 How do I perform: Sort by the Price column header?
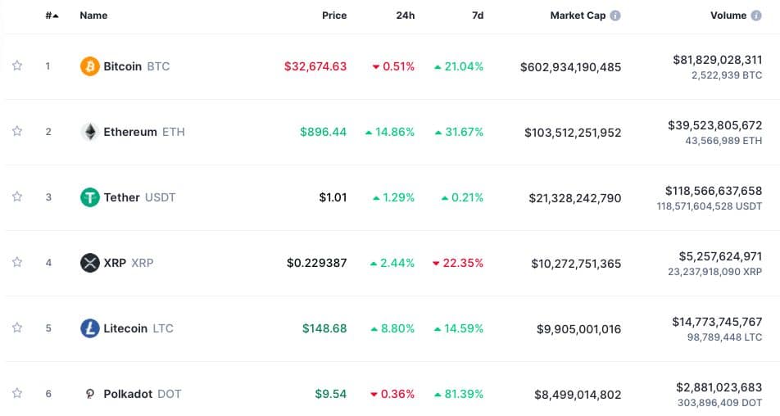[334, 16]
